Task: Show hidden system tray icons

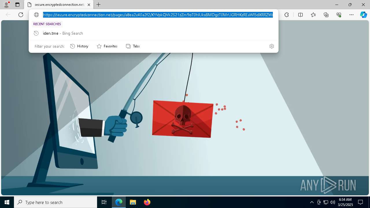Action: [312, 202]
